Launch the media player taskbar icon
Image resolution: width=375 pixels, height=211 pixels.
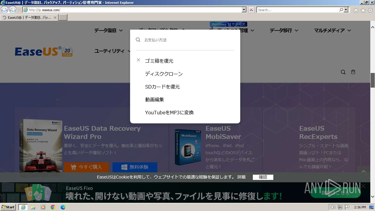(43, 207)
